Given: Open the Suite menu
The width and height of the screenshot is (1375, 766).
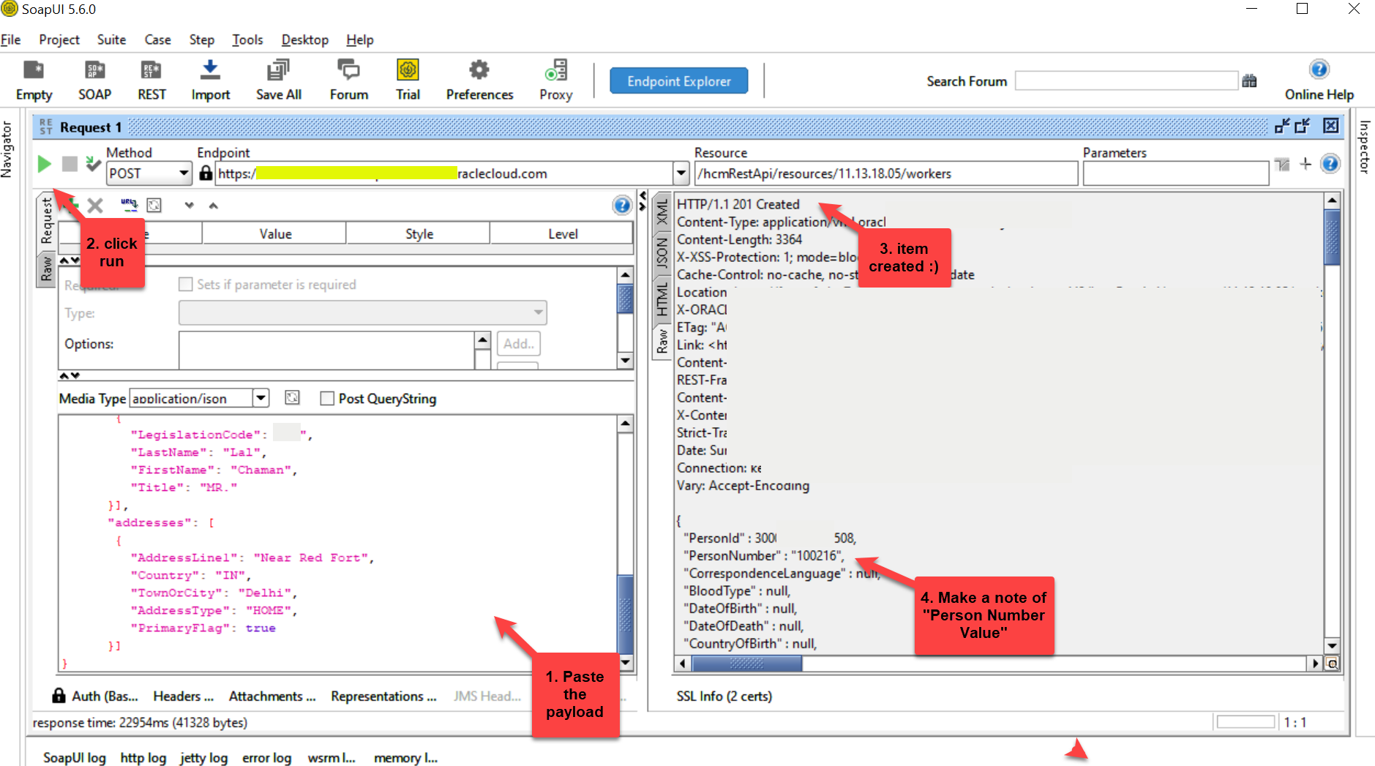Looking at the screenshot, I should tap(111, 40).
